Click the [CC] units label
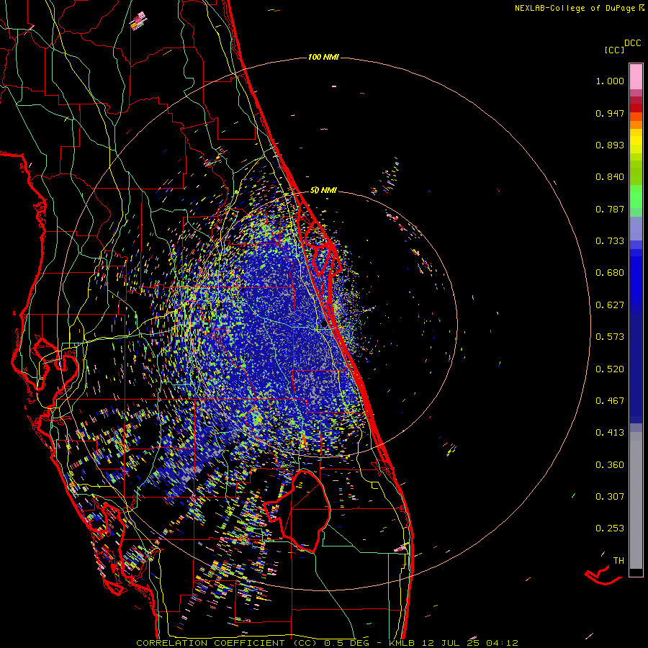 pyautogui.click(x=614, y=50)
